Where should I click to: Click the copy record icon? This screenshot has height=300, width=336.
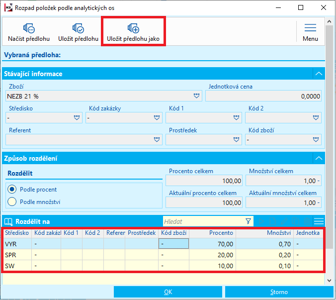point(296,221)
